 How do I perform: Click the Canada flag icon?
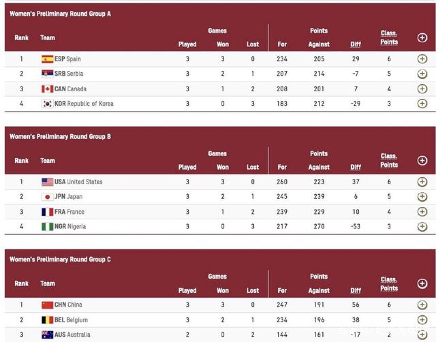(x=47, y=89)
